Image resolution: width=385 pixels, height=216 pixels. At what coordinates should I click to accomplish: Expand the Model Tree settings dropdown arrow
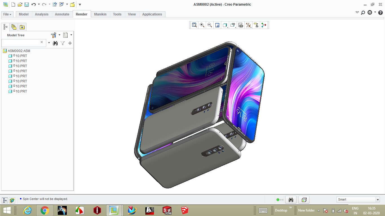[x=59, y=35]
